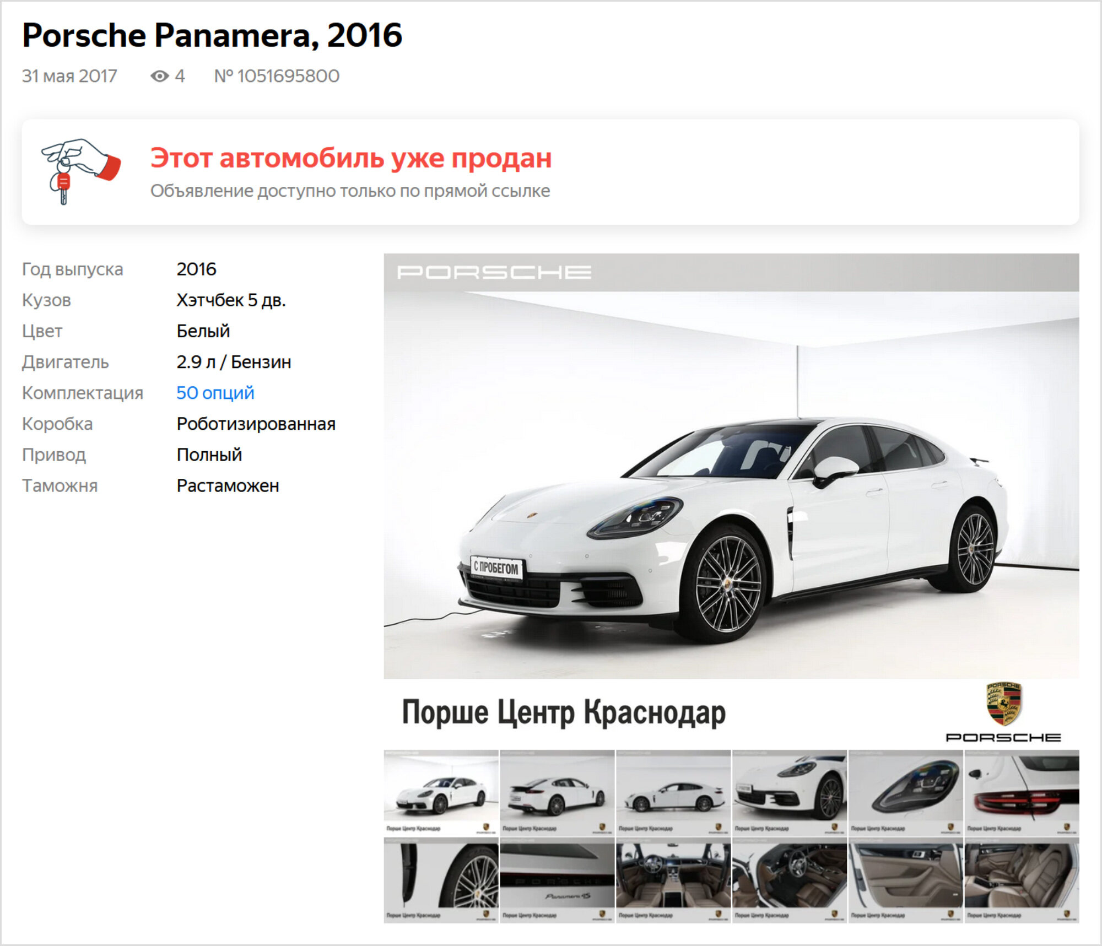
Task: Click 'Объявление доступно только по прямой ссылке' text
Action: tap(350, 191)
